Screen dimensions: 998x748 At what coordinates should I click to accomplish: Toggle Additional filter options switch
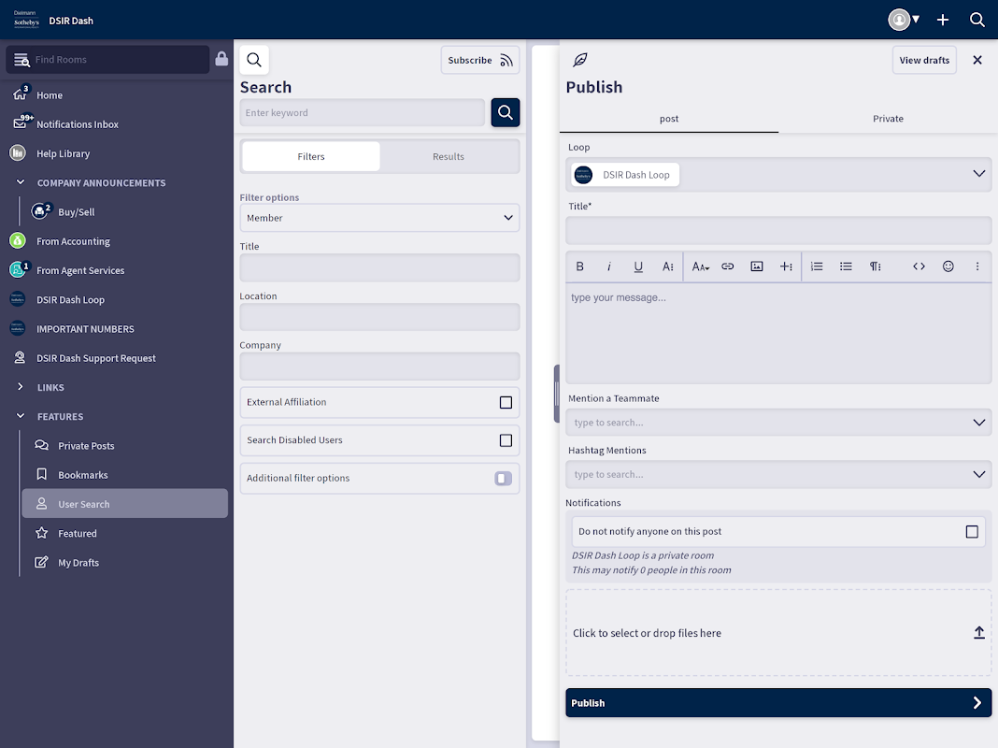click(x=504, y=478)
